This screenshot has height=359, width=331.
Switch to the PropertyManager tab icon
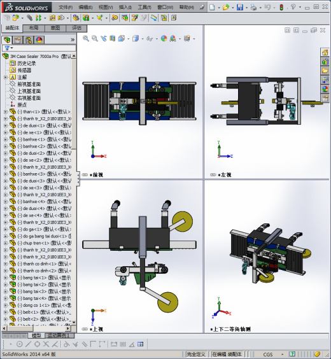[x=18, y=40]
